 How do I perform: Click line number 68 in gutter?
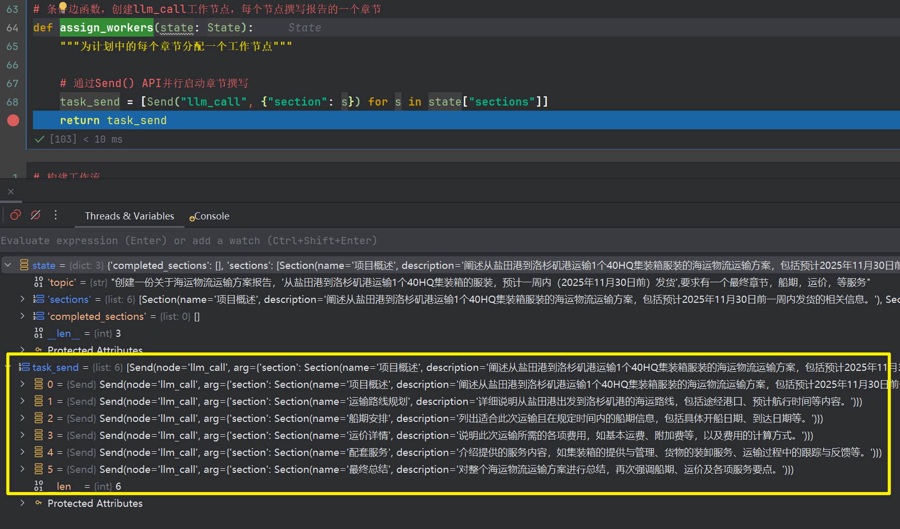[x=12, y=102]
